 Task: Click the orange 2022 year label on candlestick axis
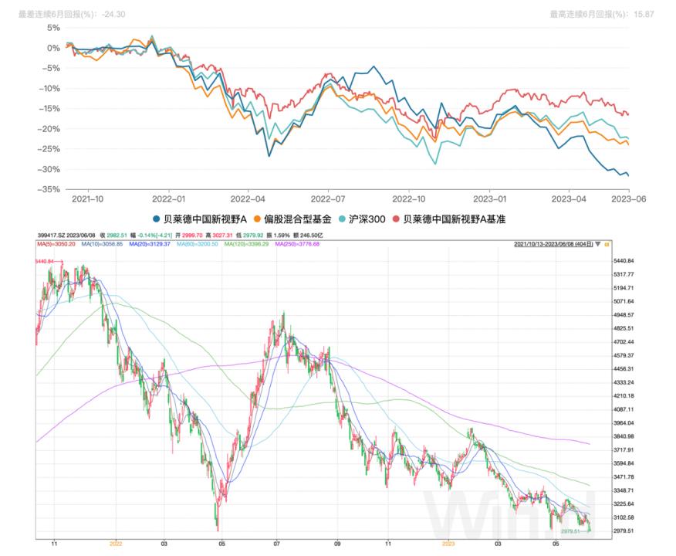pyautogui.click(x=116, y=544)
